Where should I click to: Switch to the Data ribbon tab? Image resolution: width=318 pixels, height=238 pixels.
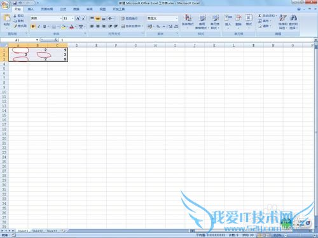pos(76,9)
